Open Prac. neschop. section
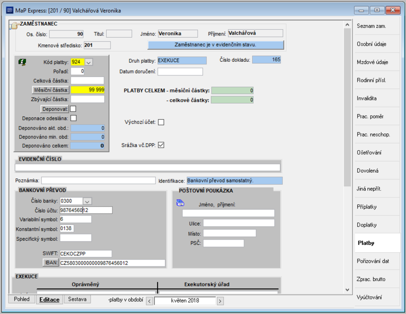This screenshot has width=406, height=314. pos(377,134)
